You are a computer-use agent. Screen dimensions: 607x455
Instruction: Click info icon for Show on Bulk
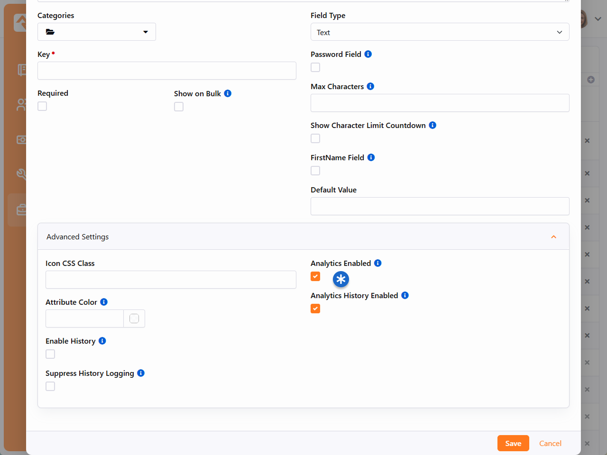pyautogui.click(x=228, y=93)
